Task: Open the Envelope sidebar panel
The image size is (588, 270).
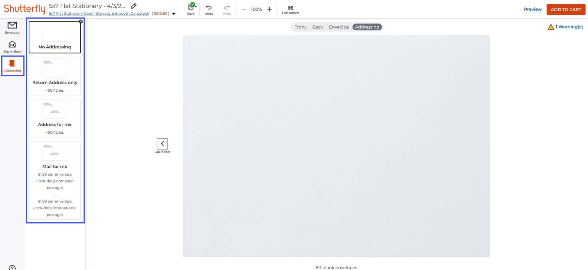Action: point(12,28)
